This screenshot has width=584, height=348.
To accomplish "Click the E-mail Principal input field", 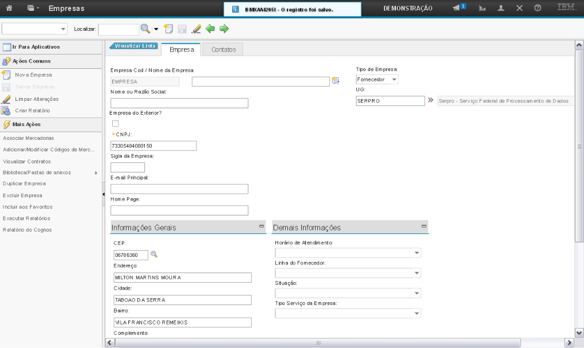I will point(179,189).
